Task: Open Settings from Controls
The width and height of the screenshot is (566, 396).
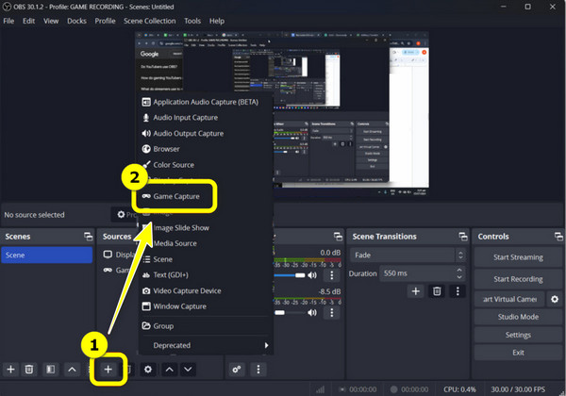Action: coord(518,335)
